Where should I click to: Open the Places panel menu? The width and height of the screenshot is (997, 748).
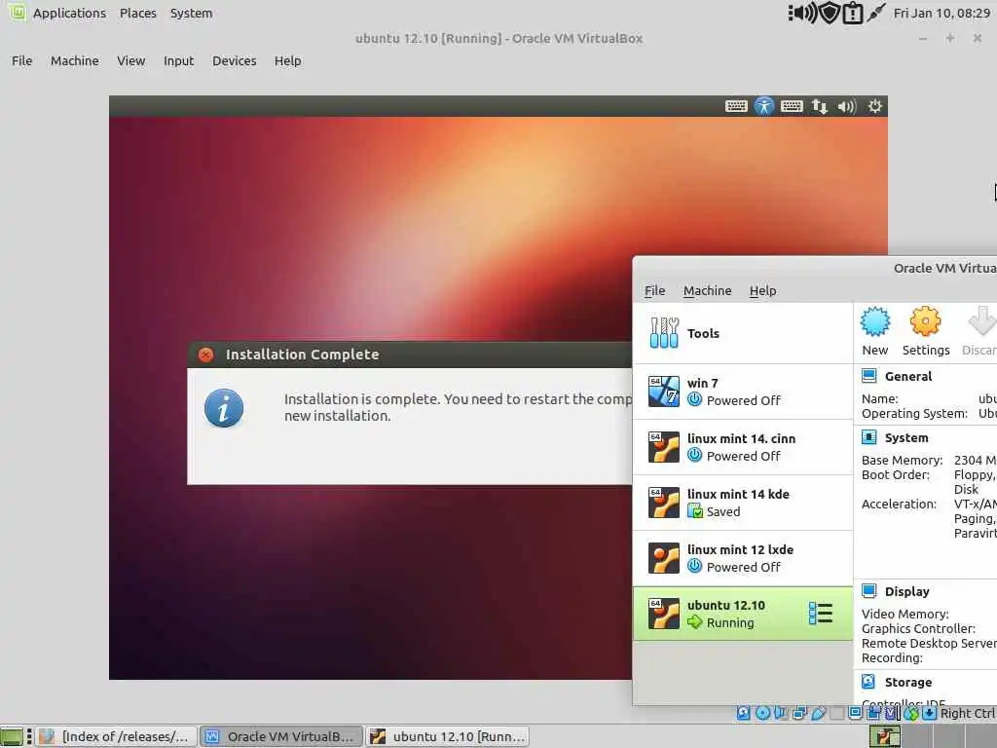[x=138, y=13]
